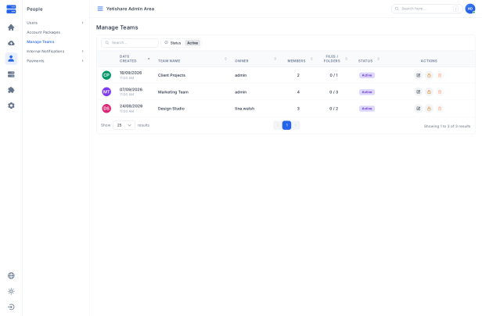482x316 pixels.
Task: Toggle the hamburger menu beside Yetishare Admin Area
Action: (x=100, y=9)
